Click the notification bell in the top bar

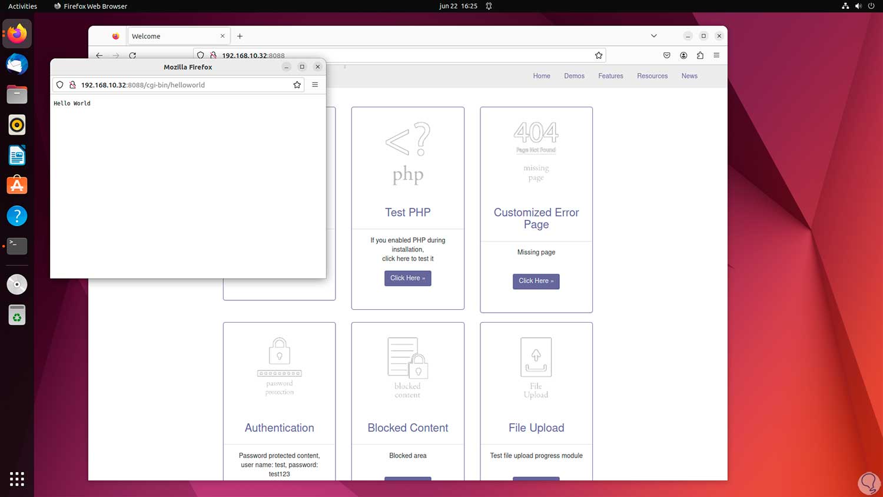(489, 6)
